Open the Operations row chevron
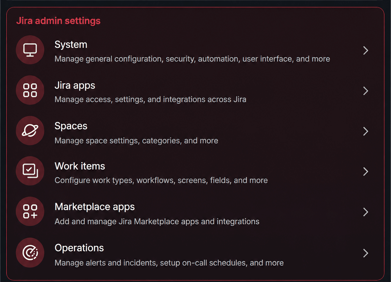391x282 pixels. (x=366, y=253)
